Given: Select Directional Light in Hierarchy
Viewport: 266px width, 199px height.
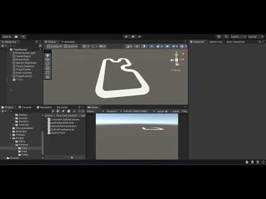Looking at the screenshot, I should pos(25,53).
